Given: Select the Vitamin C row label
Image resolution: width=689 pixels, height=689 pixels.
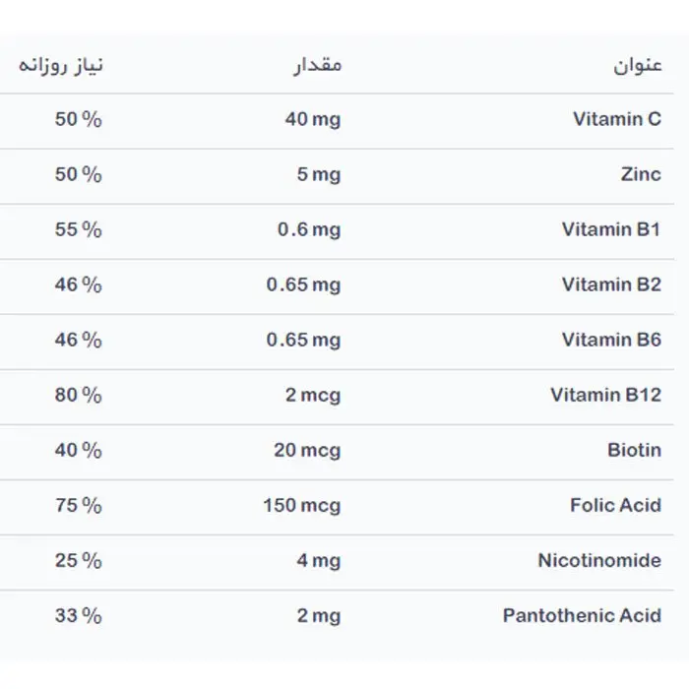Looking at the screenshot, I should point(617,119).
